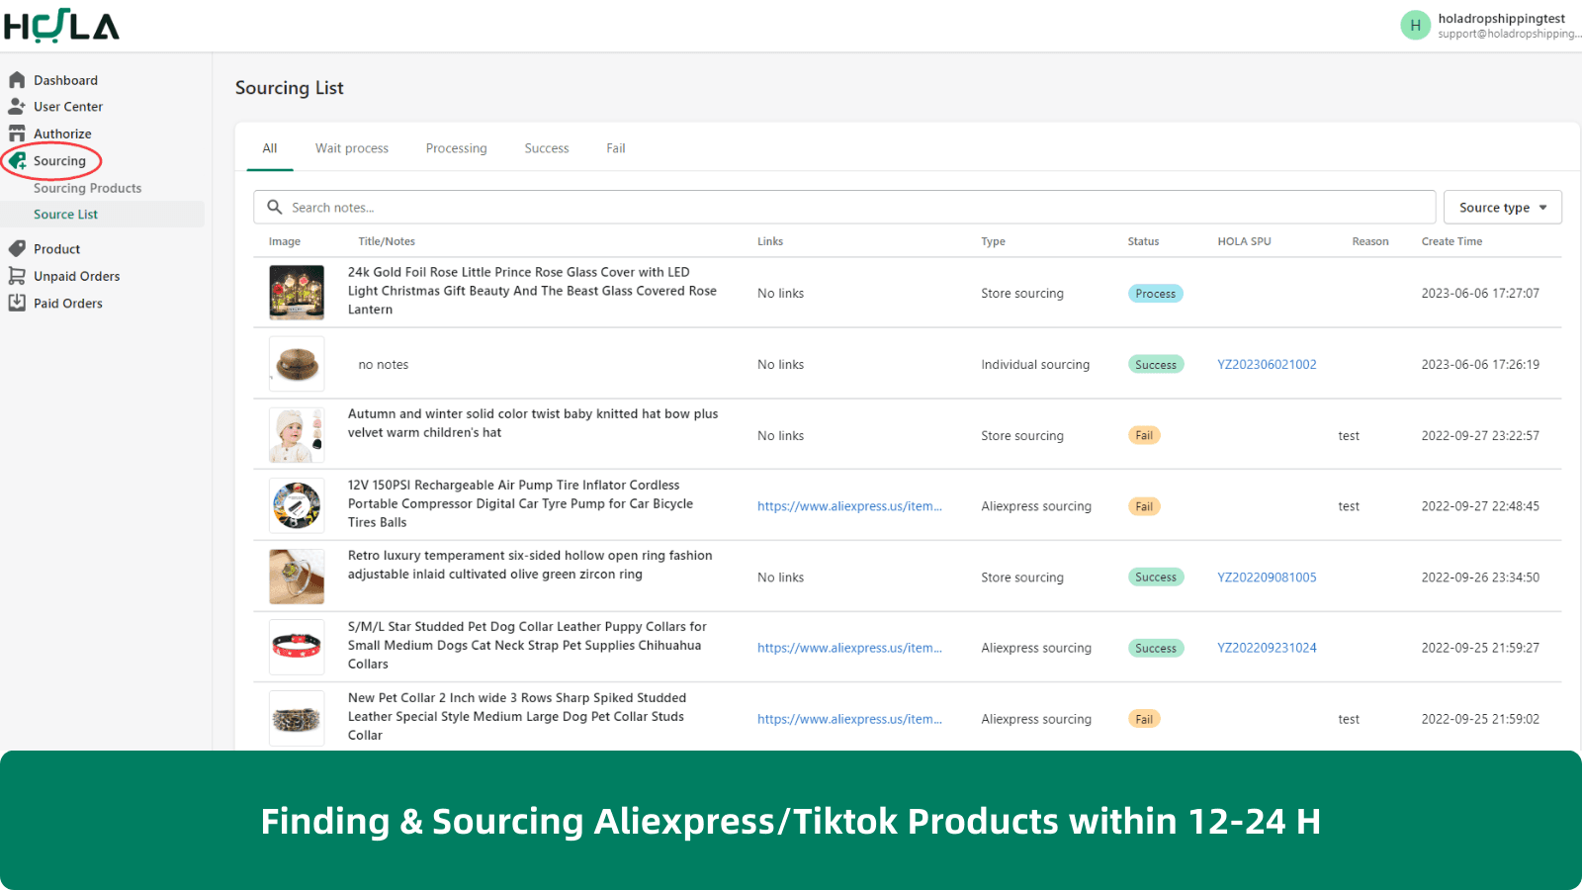Open HOLA SPU link YZ202209231024
The image size is (1582, 890).
[1267, 648]
